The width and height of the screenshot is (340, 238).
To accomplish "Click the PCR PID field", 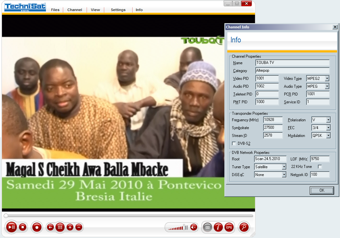I will pos(318,94).
